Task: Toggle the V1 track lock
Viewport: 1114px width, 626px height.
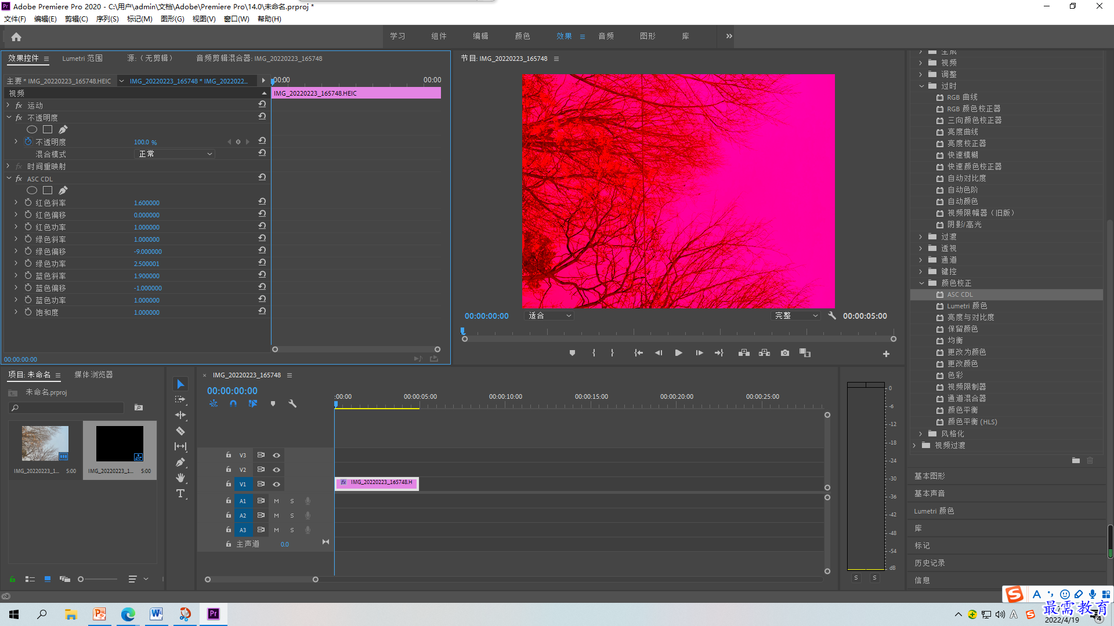Action: (229, 483)
